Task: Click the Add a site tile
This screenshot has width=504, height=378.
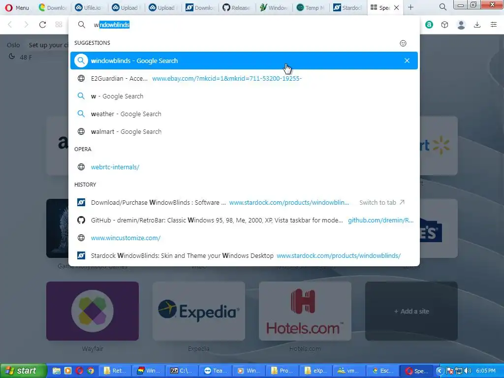Action: [x=411, y=311]
